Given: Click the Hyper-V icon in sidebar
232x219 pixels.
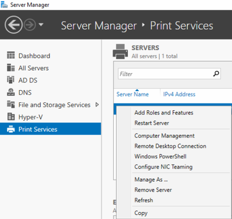Looking at the screenshot, I should coord(11,117).
